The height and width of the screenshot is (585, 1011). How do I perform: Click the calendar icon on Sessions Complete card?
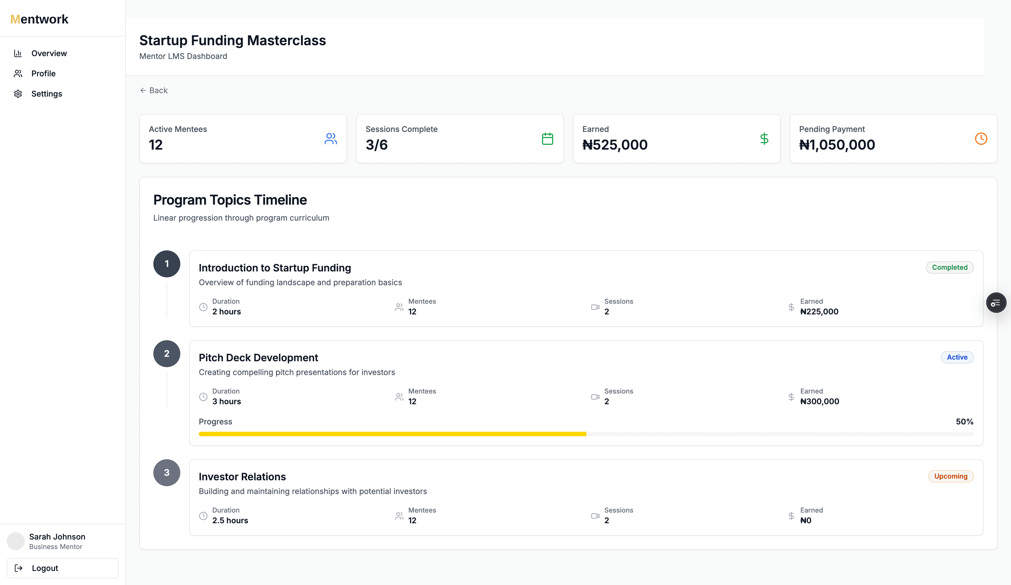547,138
